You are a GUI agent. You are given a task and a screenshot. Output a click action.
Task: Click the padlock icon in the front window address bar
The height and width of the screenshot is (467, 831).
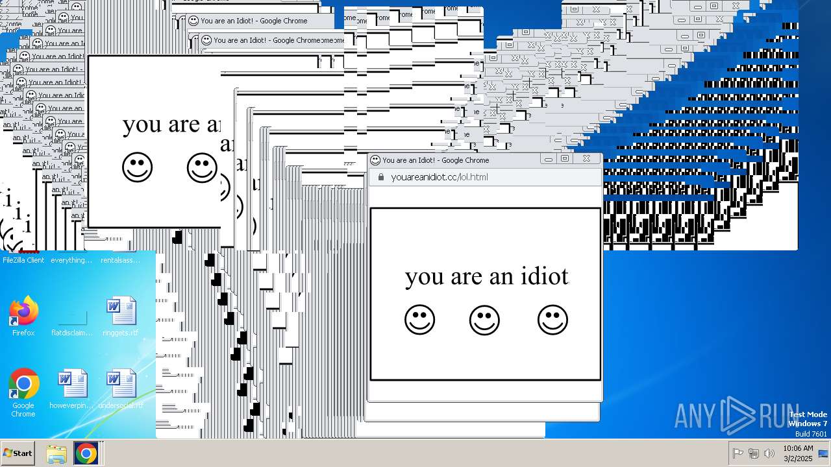point(381,177)
